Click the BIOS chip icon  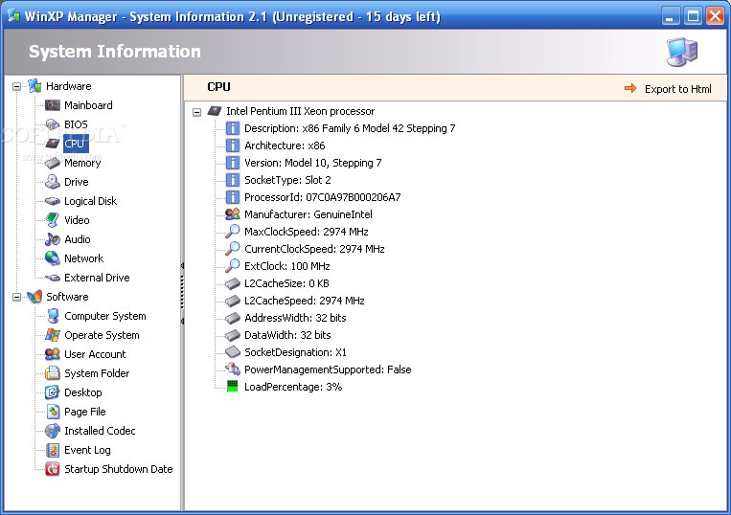pos(52,124)
